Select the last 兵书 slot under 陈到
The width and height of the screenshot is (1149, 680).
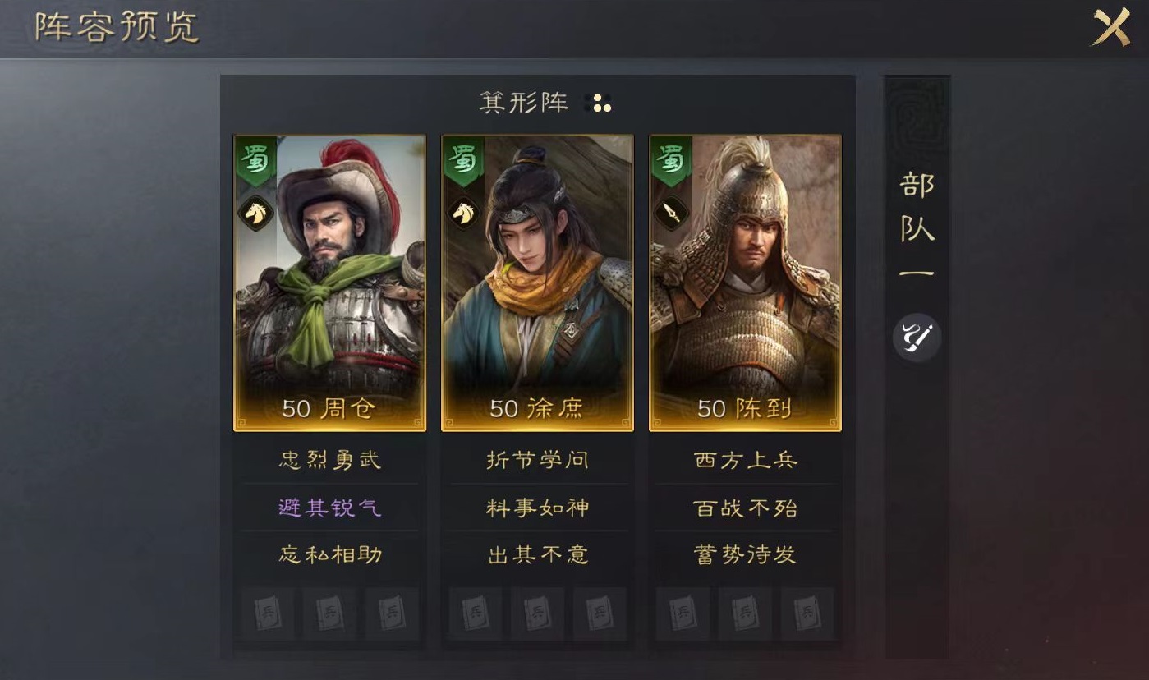pos(807,613)
